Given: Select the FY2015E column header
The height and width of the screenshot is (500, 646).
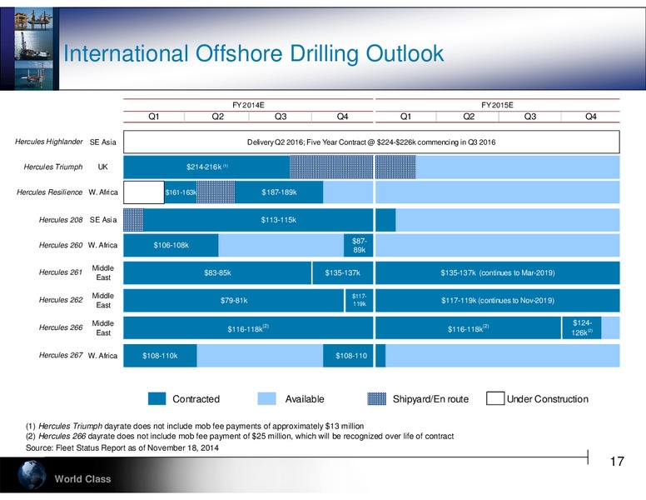Looking at the screenshot, I should click(497, 105).
